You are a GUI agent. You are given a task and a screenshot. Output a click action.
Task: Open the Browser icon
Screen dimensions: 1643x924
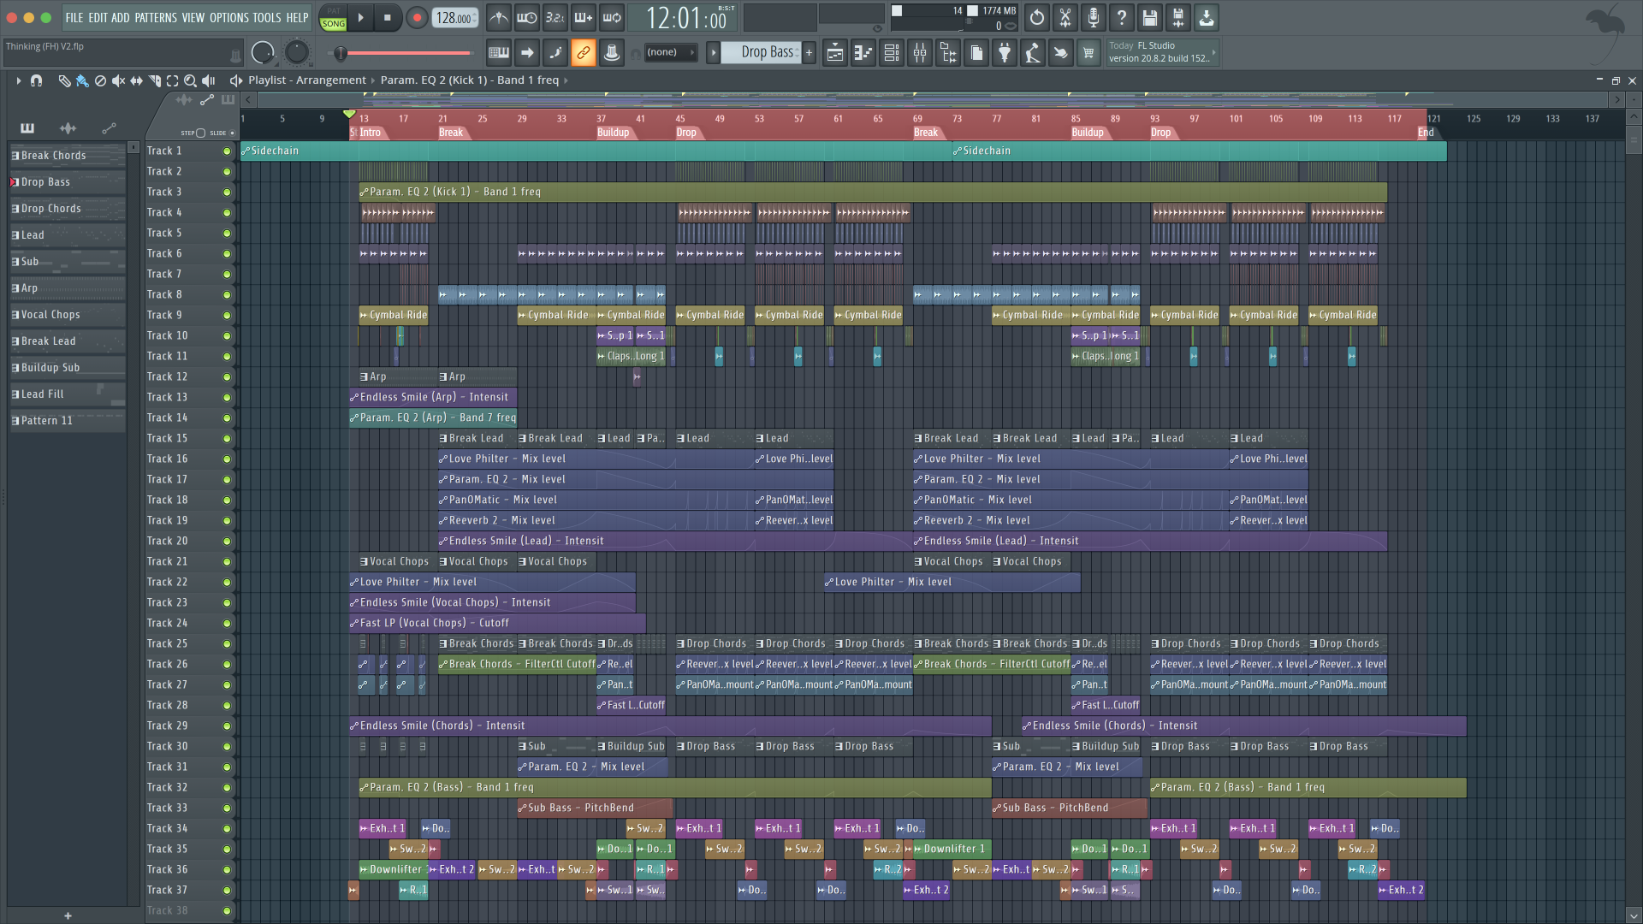(x=948, y=53)
